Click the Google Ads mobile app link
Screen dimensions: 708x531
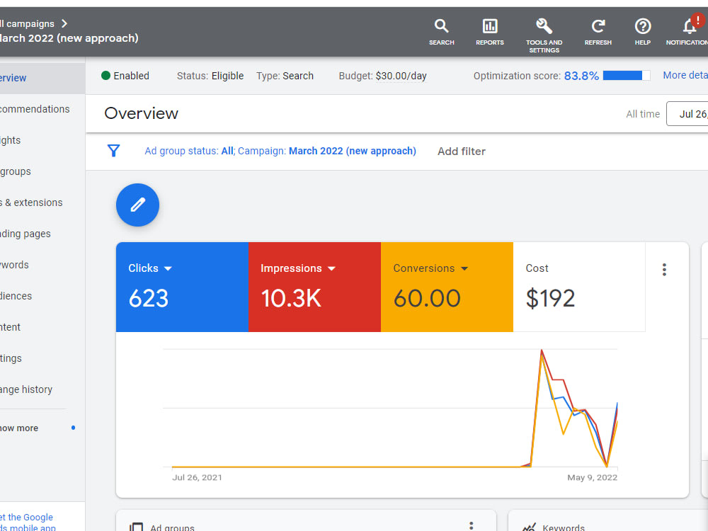[27, 523]
